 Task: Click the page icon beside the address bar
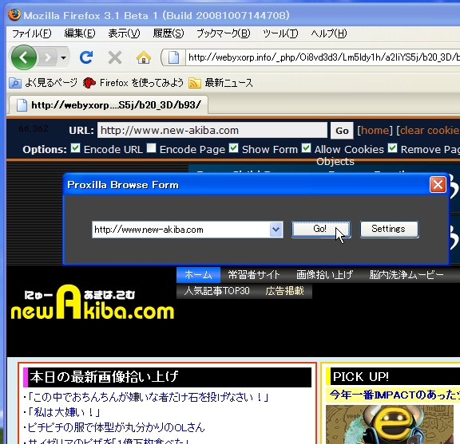tap(173, 57)
